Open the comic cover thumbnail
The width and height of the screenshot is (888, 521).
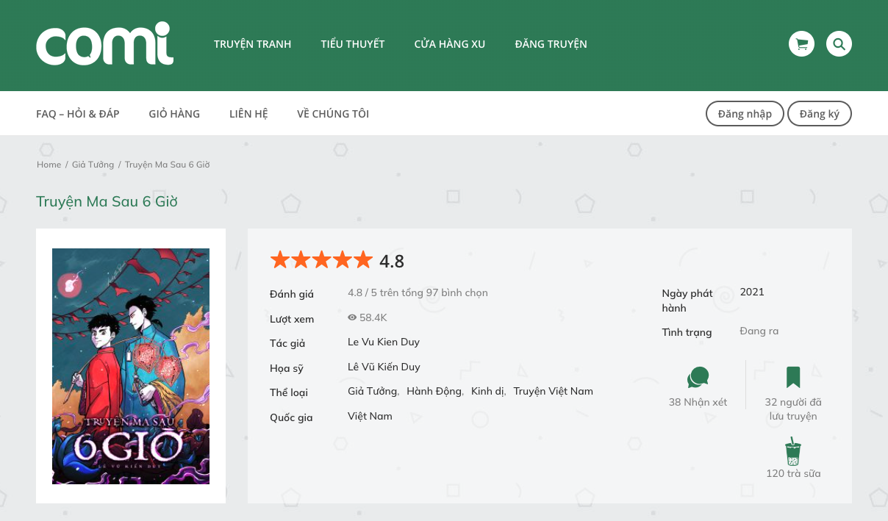pyautogui.click(x=131, y=366)
